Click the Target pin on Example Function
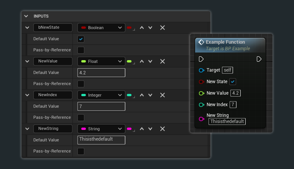This screenshot has height=169, width=294. (x=201, y=71)
